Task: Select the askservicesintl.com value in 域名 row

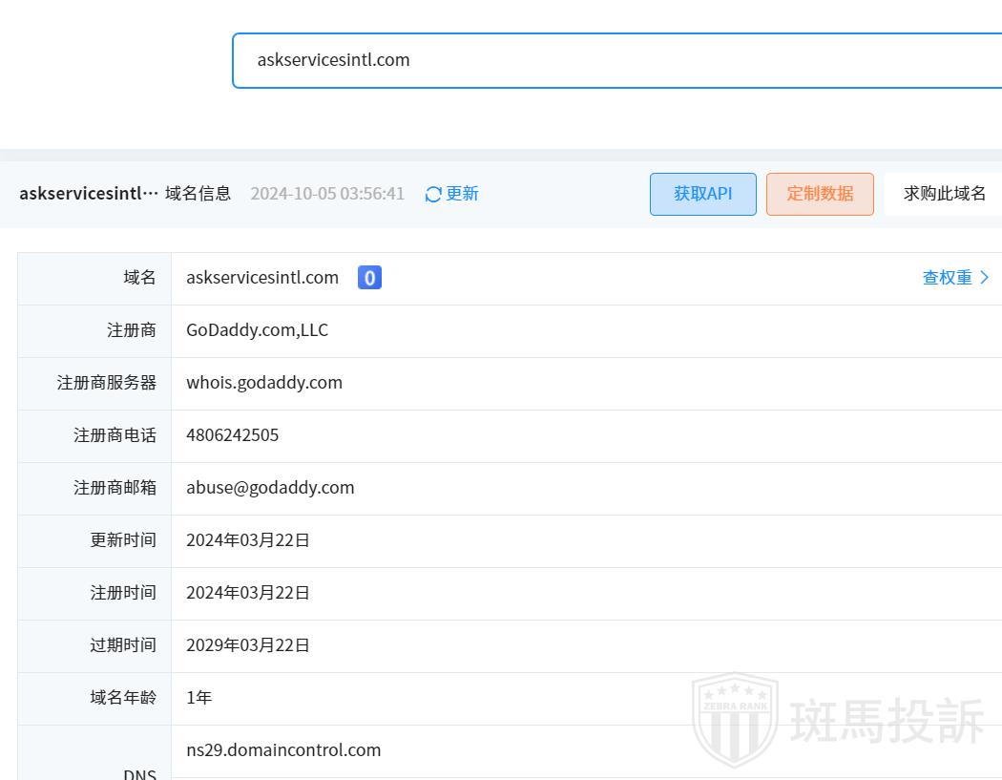Action: [262, 278]
